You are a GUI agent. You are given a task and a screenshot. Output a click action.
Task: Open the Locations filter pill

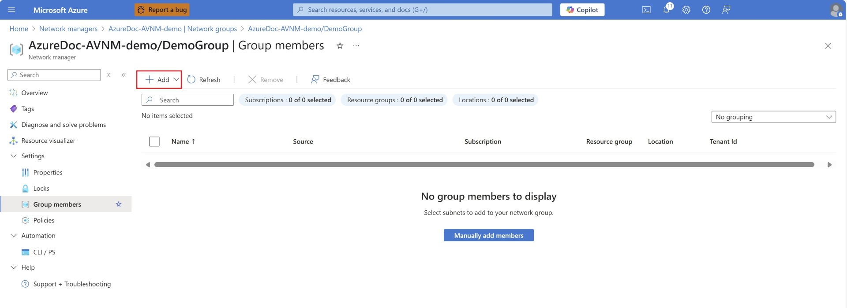tap(495, 100)
